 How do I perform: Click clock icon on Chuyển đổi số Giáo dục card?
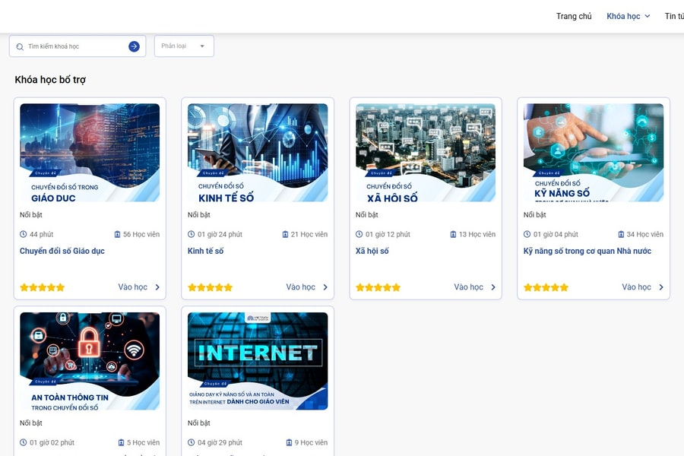(x=24, y=234)
